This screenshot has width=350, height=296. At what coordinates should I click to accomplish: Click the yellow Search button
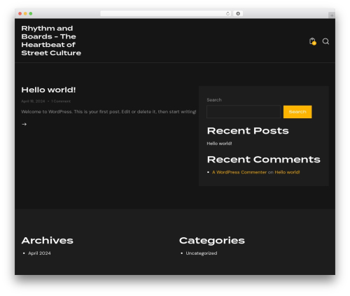[297, 112]
